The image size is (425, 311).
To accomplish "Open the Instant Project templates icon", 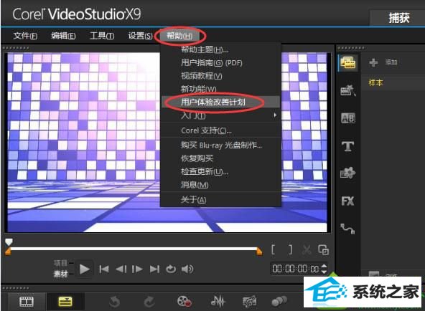I will 347,91.
